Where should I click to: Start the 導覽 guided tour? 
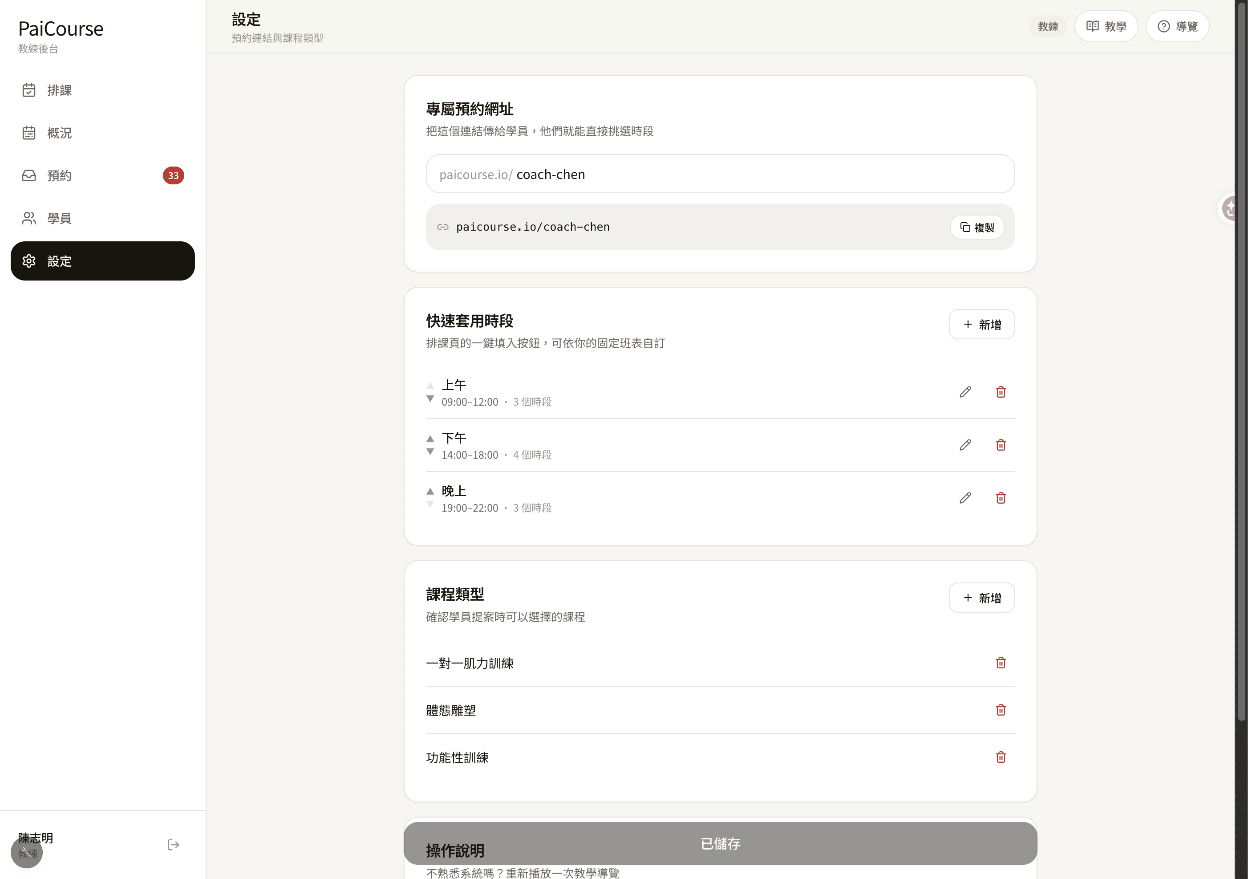pyautogui.click(x=1177, y=26)
